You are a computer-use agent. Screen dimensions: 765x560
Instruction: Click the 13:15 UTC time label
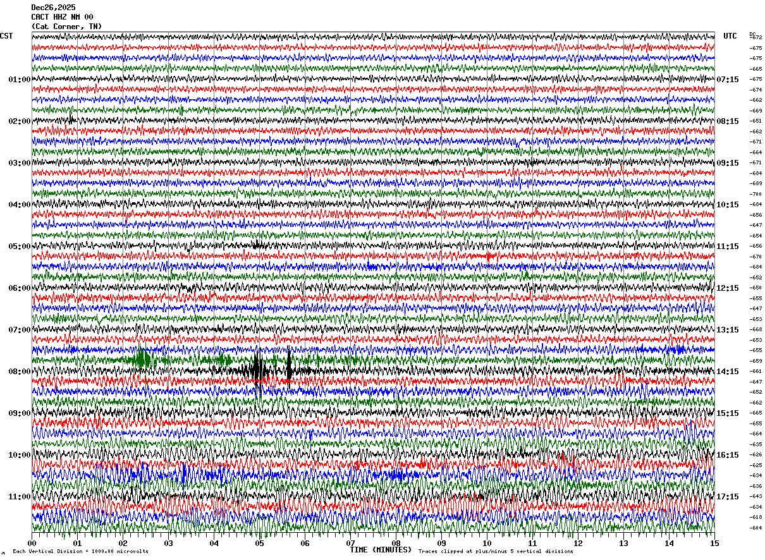(728, 330)
